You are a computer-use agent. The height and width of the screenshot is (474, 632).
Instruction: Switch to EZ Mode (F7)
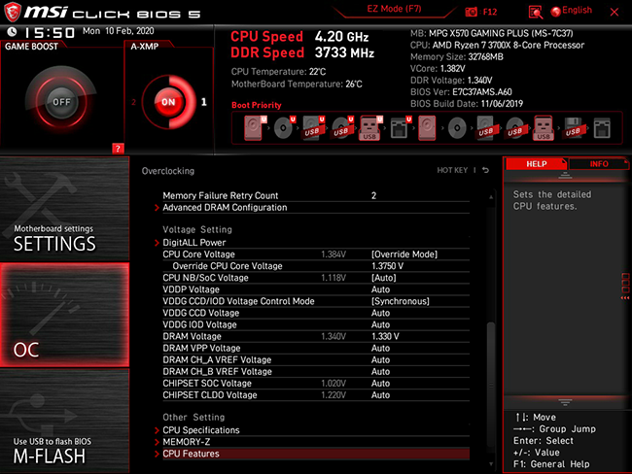(394, 9)
